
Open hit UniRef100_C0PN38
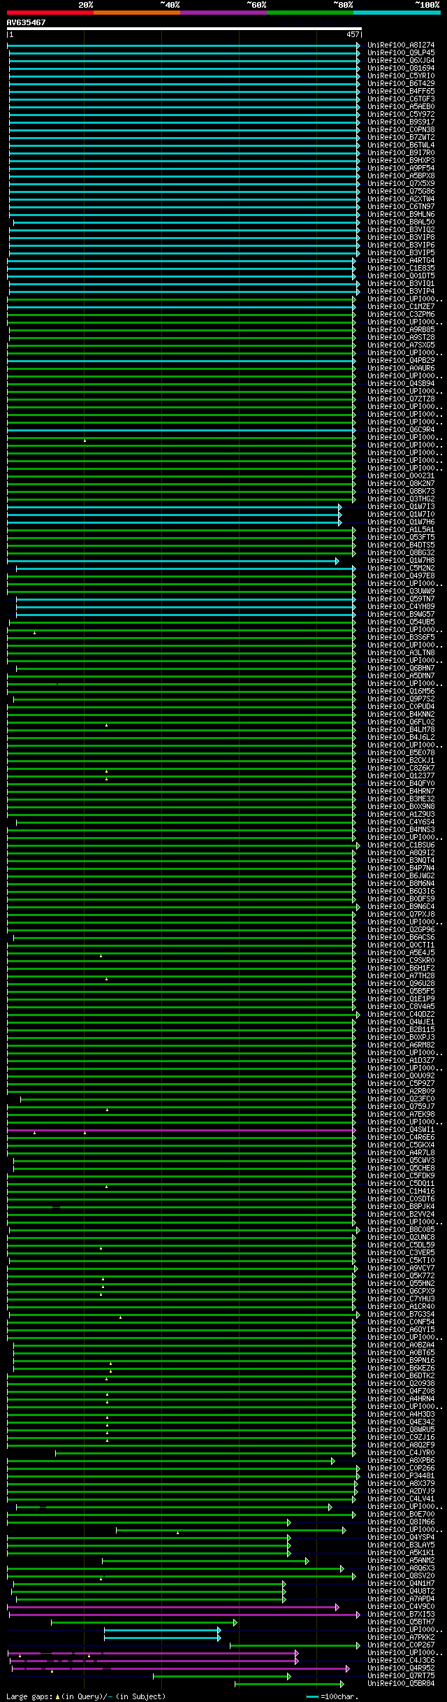(401, 129)
